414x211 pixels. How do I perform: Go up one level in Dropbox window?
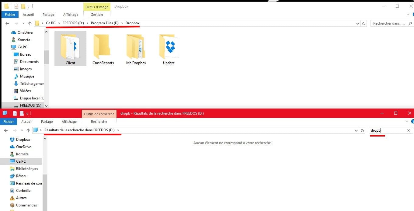point(30,23)
